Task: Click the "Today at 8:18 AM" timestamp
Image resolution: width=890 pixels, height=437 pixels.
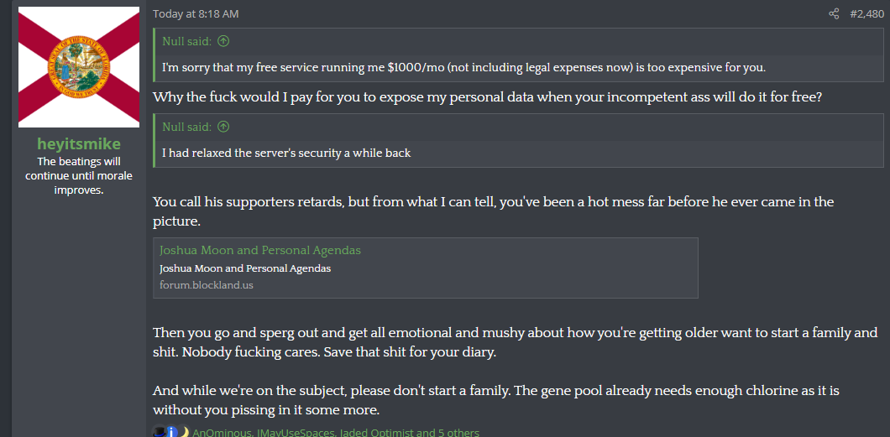Action: tap(196, 14)
